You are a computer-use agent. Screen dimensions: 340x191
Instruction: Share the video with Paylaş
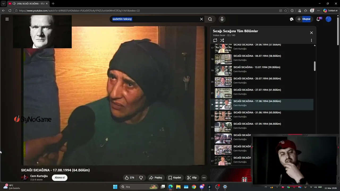click(156, 178)
